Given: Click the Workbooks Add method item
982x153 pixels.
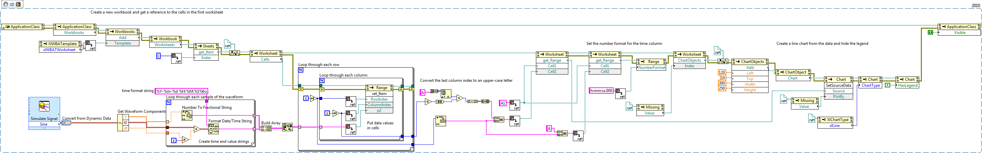Looking at the screenshot, I should [122, 38].
